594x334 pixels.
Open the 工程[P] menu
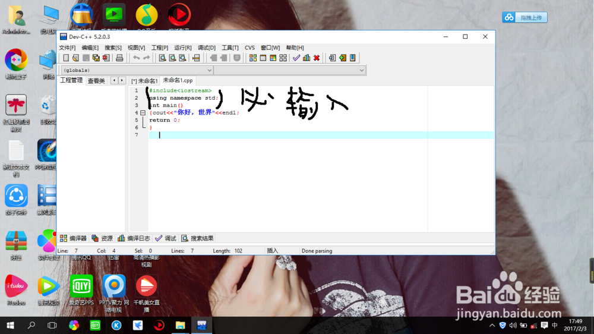159,48
